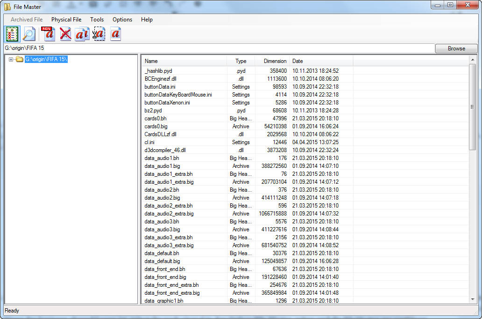Select the _hashlib.pyd file
Viewport: 482px width, 319px height.
coord(158,71)
